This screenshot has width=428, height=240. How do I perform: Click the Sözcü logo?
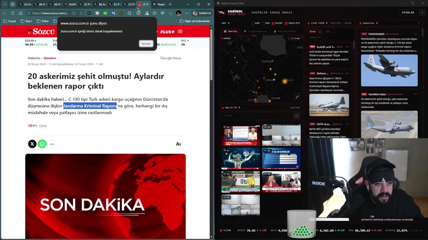coord(41,32)
